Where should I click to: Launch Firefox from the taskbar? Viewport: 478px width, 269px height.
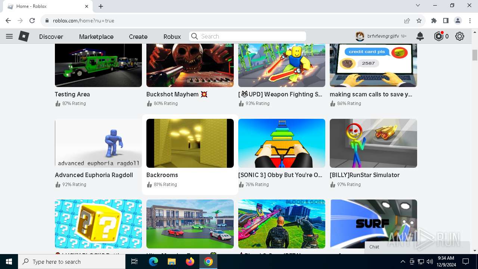[x=190, y=262]
